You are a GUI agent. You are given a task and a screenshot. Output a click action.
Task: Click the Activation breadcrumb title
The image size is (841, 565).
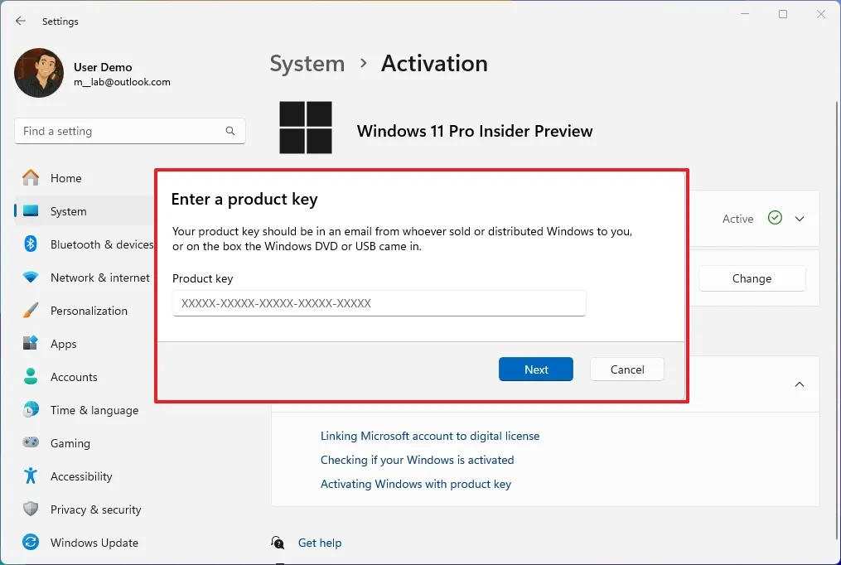pyautogui.click(x=434, y=64)
